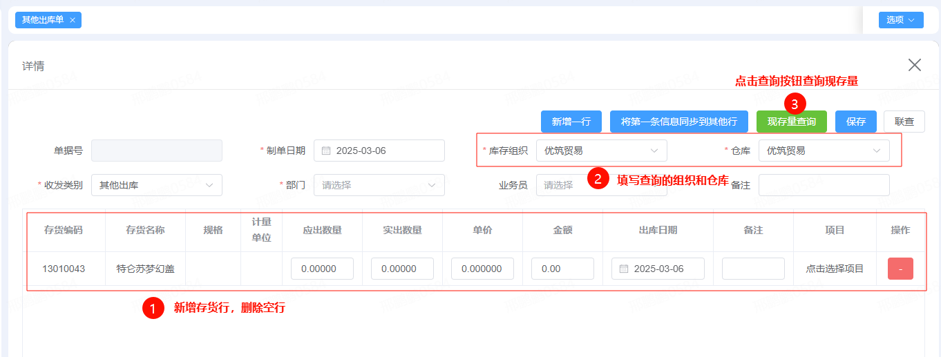The image size is (941, 357).
Task: Click the 新增一行 button
Action: coord(571,122)
